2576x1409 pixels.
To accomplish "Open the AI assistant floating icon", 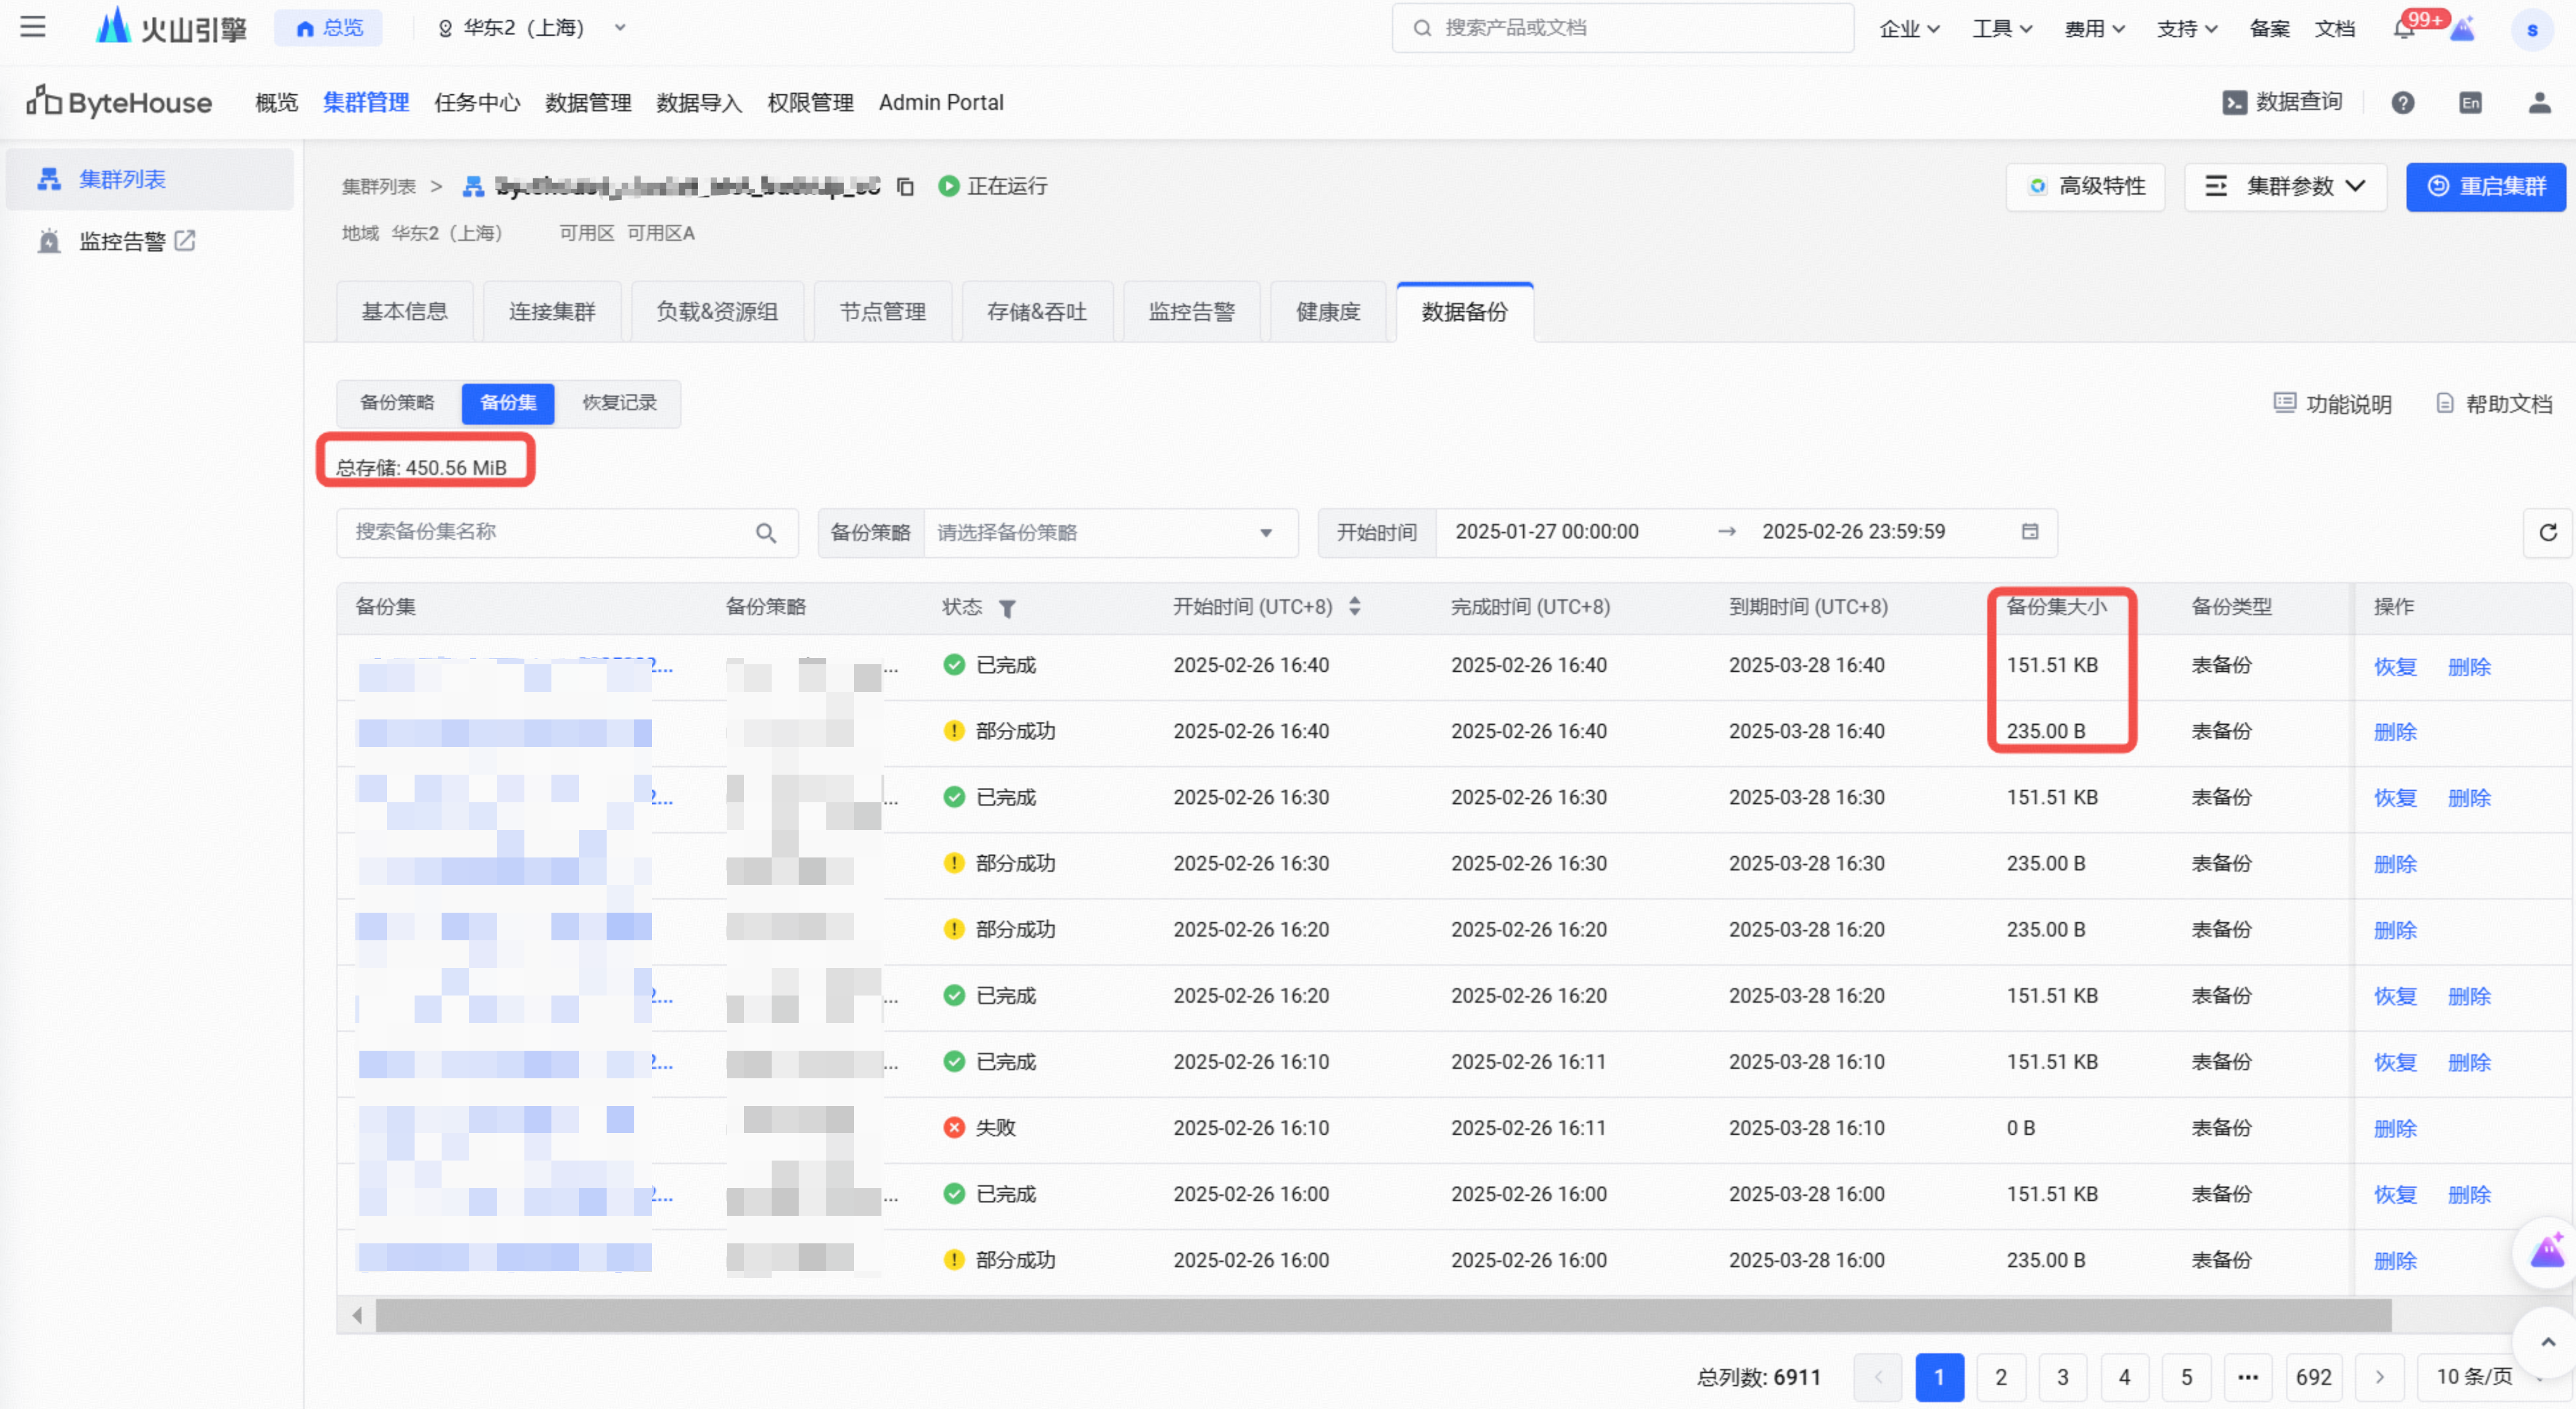I will click(2547, 1251).
